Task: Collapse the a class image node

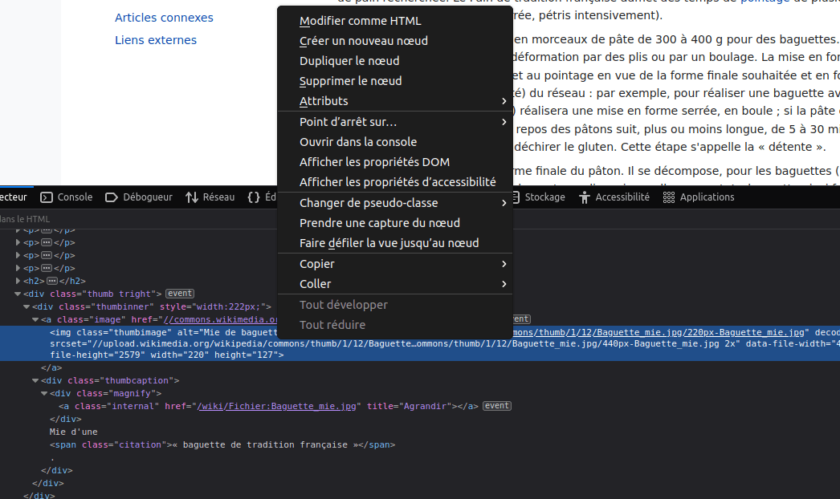Action: (x=35, y=319)
